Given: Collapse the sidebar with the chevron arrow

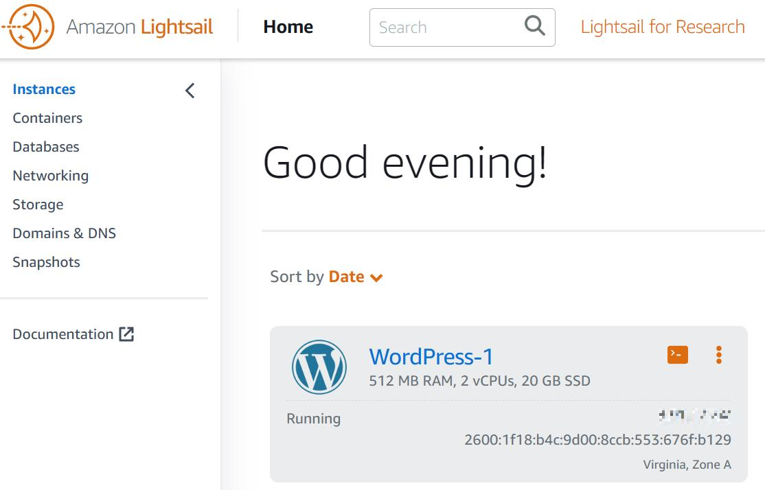Looking at the screenshot, I should (x=190, y=90).
